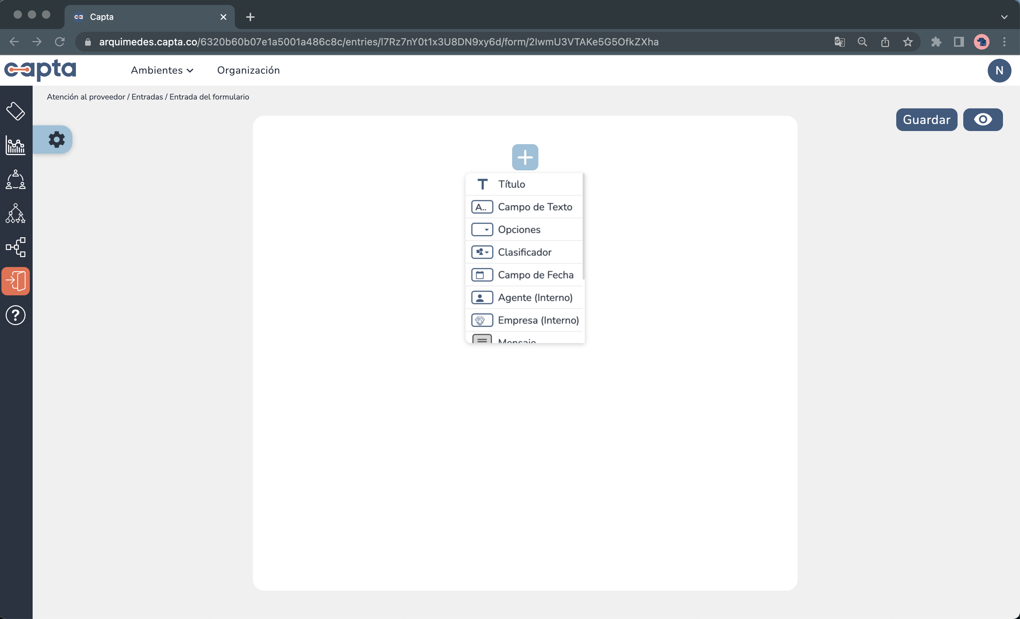Click the settings gear icon
Screen dimensions: 1020x619
click(x=57, y=139)
